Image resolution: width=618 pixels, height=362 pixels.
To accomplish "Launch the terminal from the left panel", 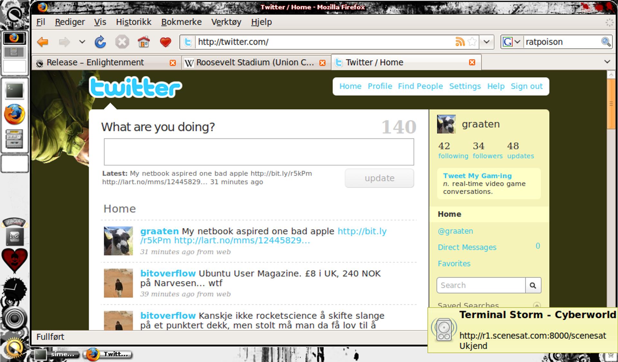I will point(14,90).
